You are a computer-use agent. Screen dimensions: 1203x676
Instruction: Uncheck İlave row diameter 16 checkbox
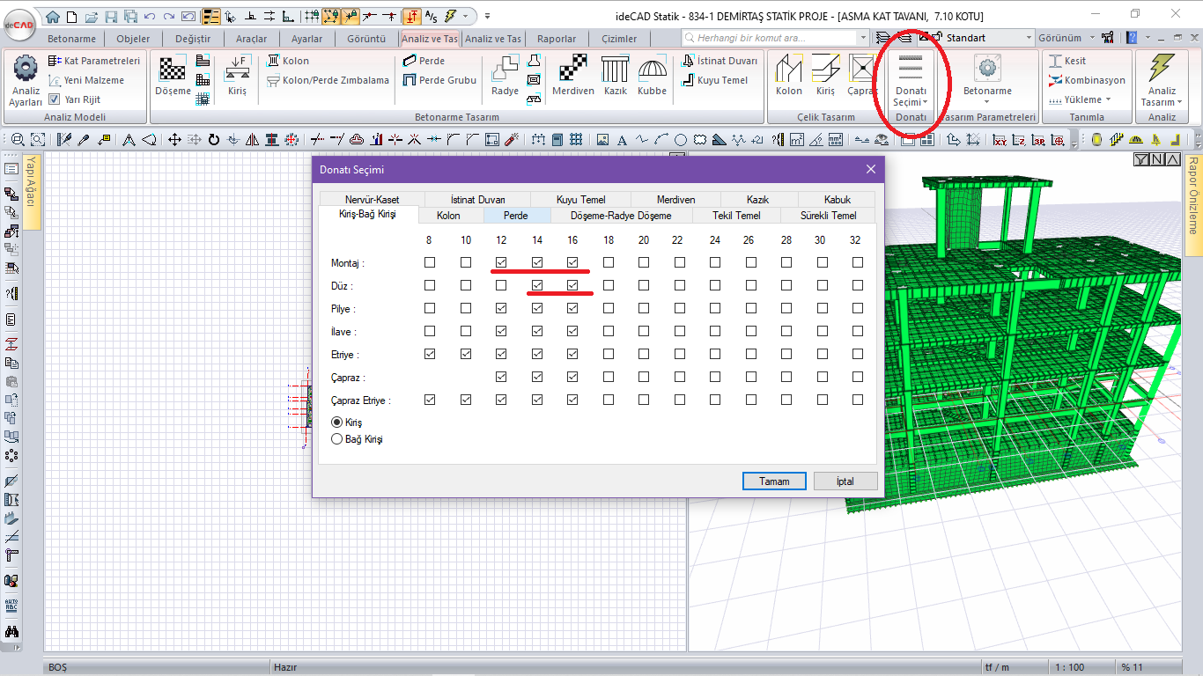pos(572,331)
